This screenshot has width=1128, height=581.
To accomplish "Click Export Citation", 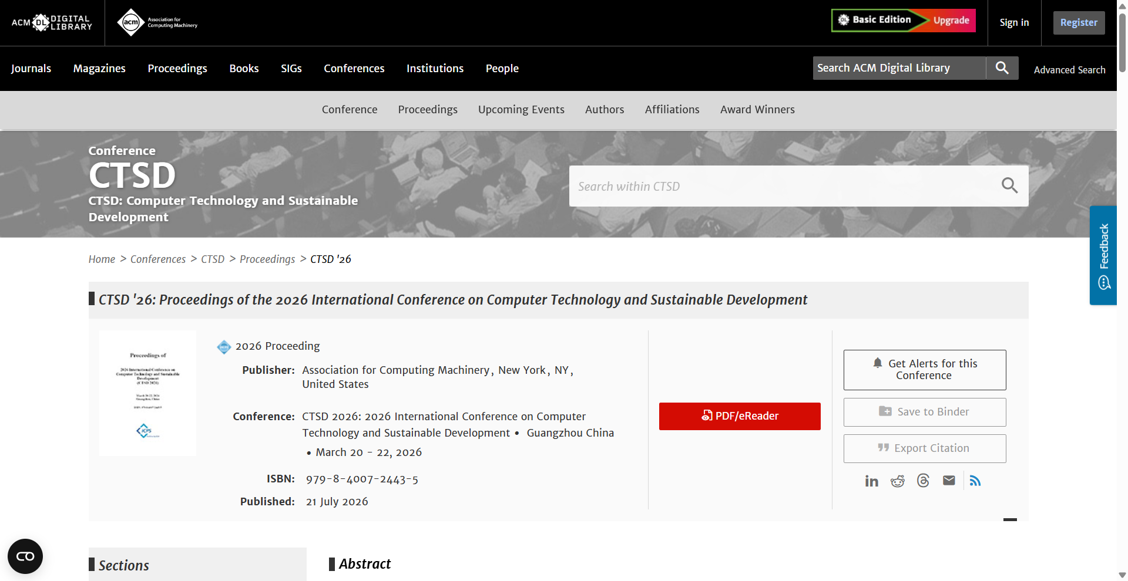I will 925,448.
